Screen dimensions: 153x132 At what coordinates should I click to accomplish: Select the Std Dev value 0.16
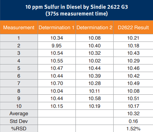point(133,121)
